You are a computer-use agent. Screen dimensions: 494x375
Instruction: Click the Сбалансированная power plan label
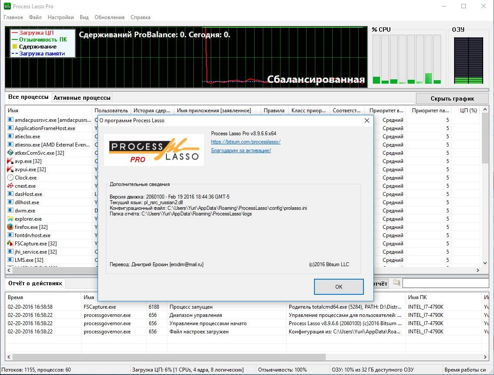316,79
